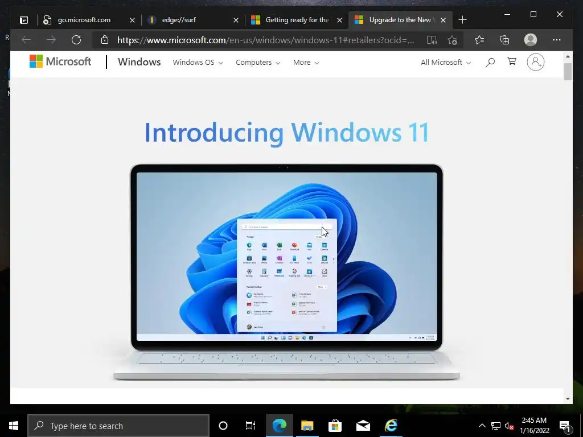Viewport: 583px width, 437px height.
Task: Close the Getting ready for the tab
Action: point(339,20)
